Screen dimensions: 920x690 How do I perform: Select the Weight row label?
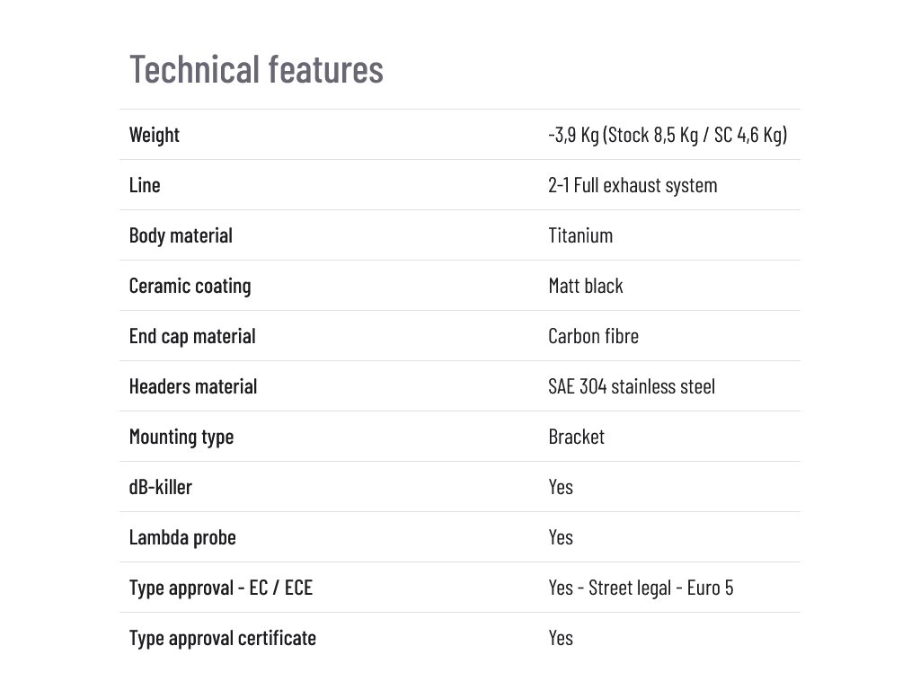pyautogui.click(x=155, y=135)
